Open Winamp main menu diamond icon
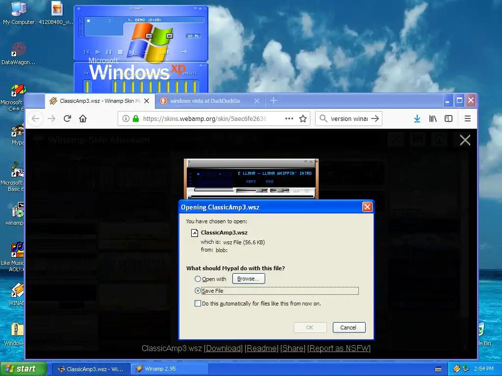 pyautogui.click(x=79, y=8)
